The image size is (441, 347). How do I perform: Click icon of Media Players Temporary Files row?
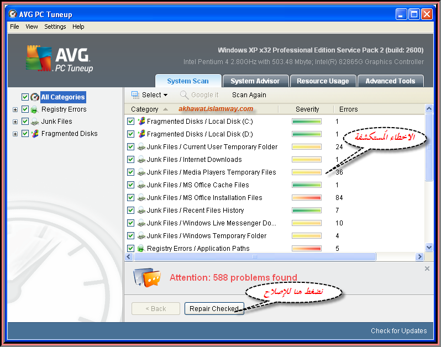pyautogui.click(x=141, y=172)
